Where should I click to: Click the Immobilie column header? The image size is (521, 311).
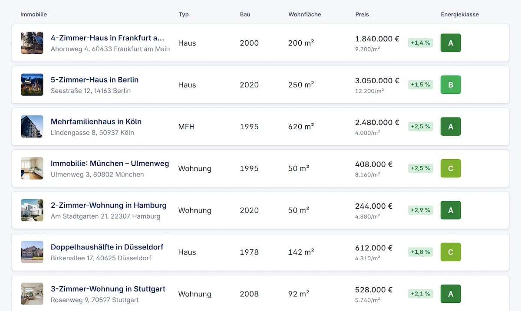coord(33,14)
